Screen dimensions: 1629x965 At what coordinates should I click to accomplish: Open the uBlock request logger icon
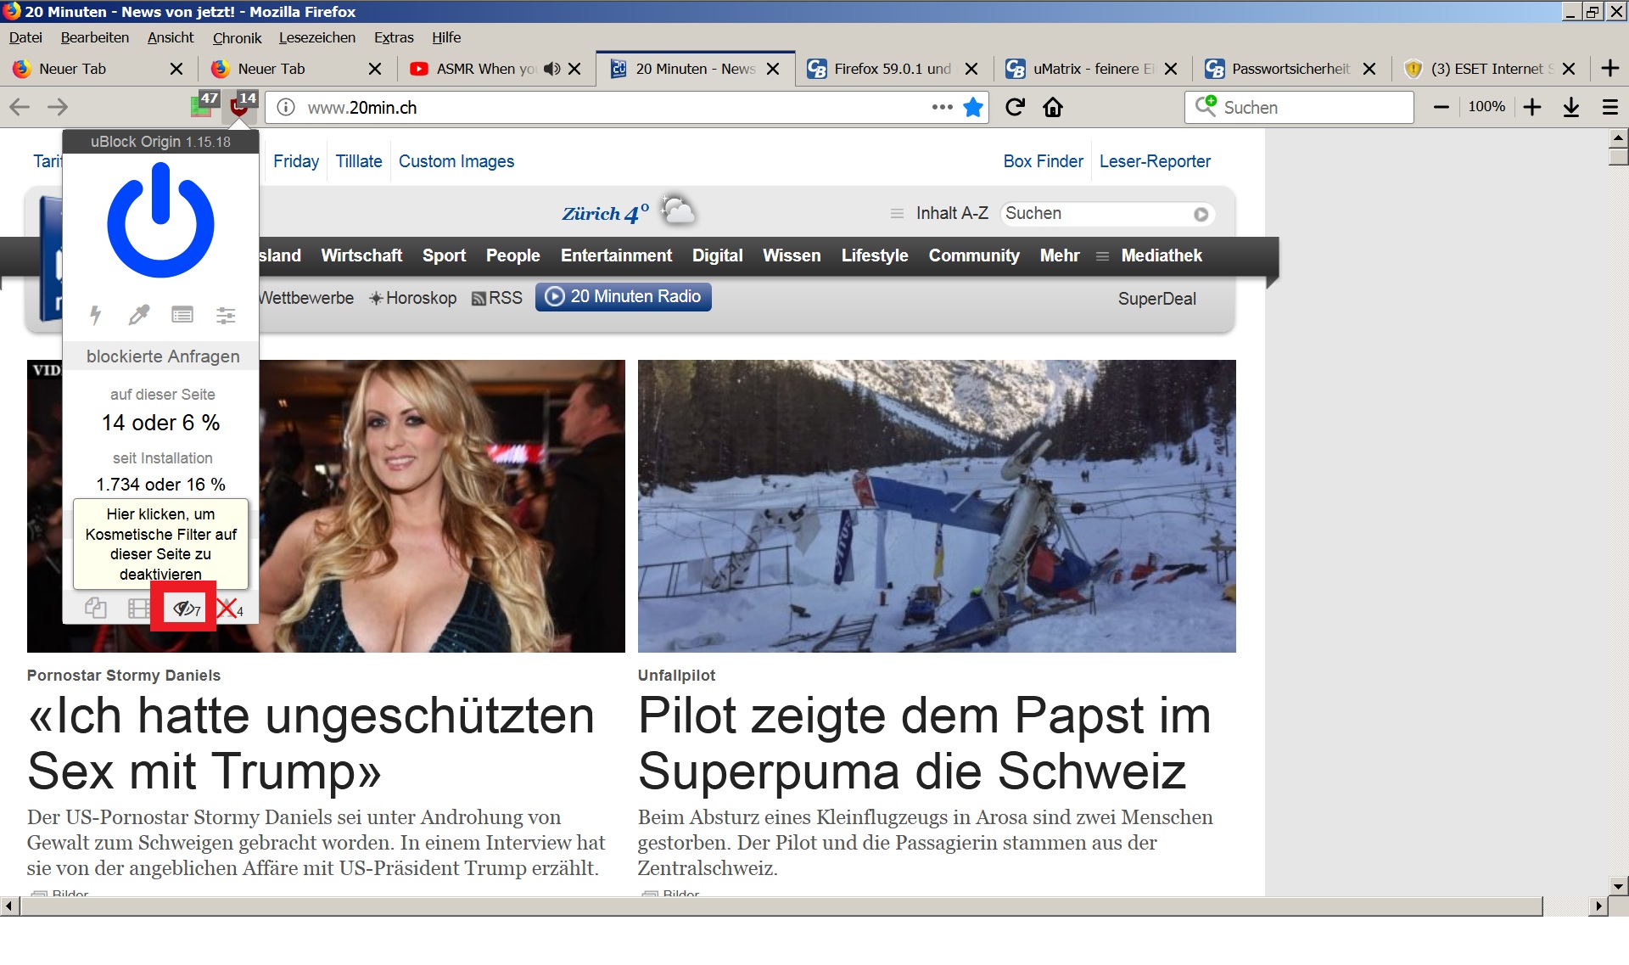[182, 315]
